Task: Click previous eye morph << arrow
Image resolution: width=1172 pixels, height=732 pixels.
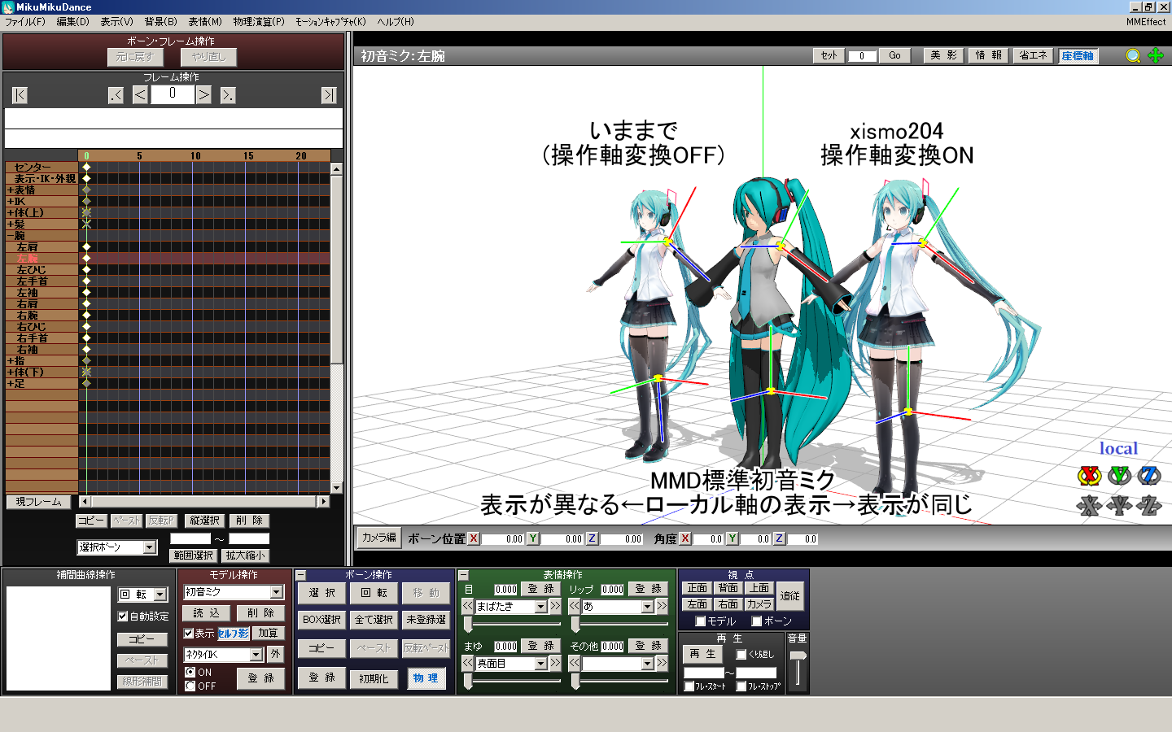Action: pos(468,606)
